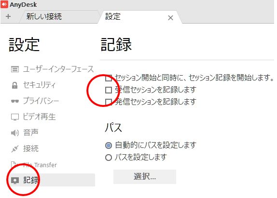The height and width of the screenshot is (198, 277).
Task: Click the 記録 page heading
Action: [116, 45]
